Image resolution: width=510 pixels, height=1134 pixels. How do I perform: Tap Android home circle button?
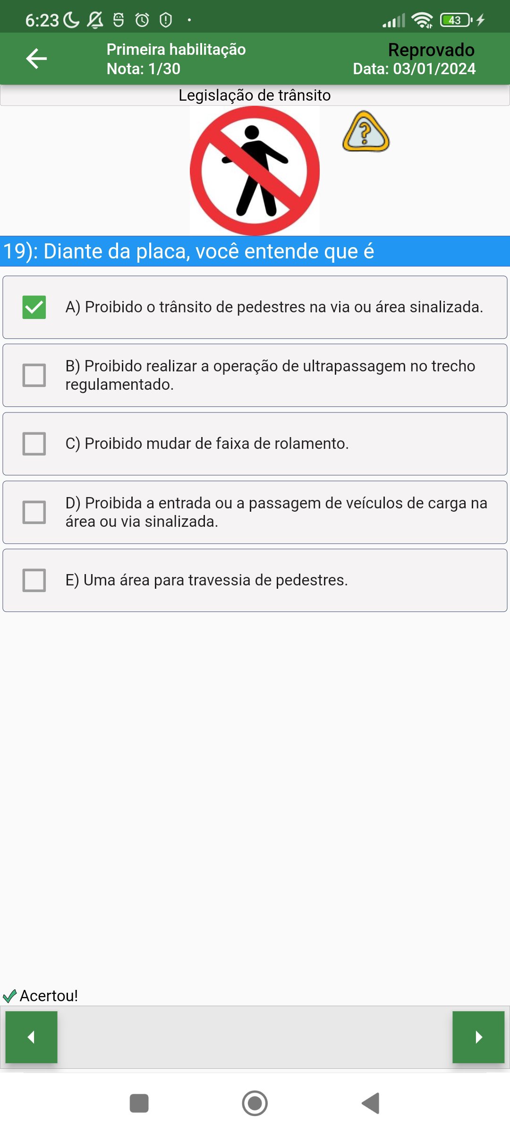[255, 1103]
